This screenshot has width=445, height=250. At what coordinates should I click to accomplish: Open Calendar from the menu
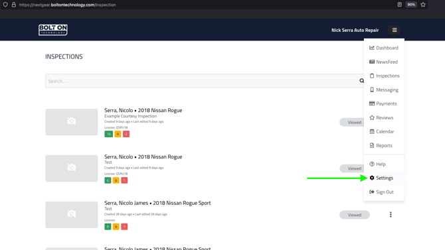tap(384, 131)
